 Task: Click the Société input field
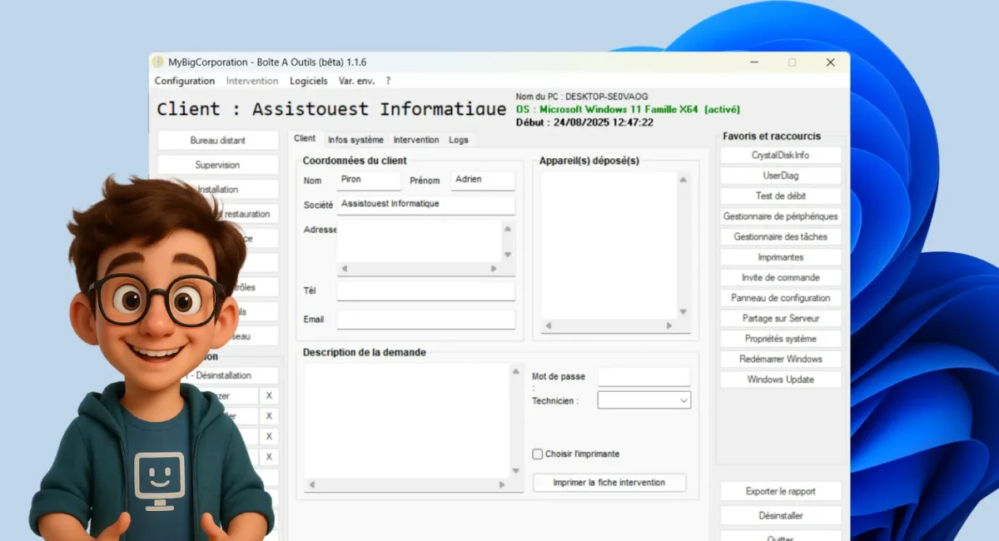[x=426, y=205]
